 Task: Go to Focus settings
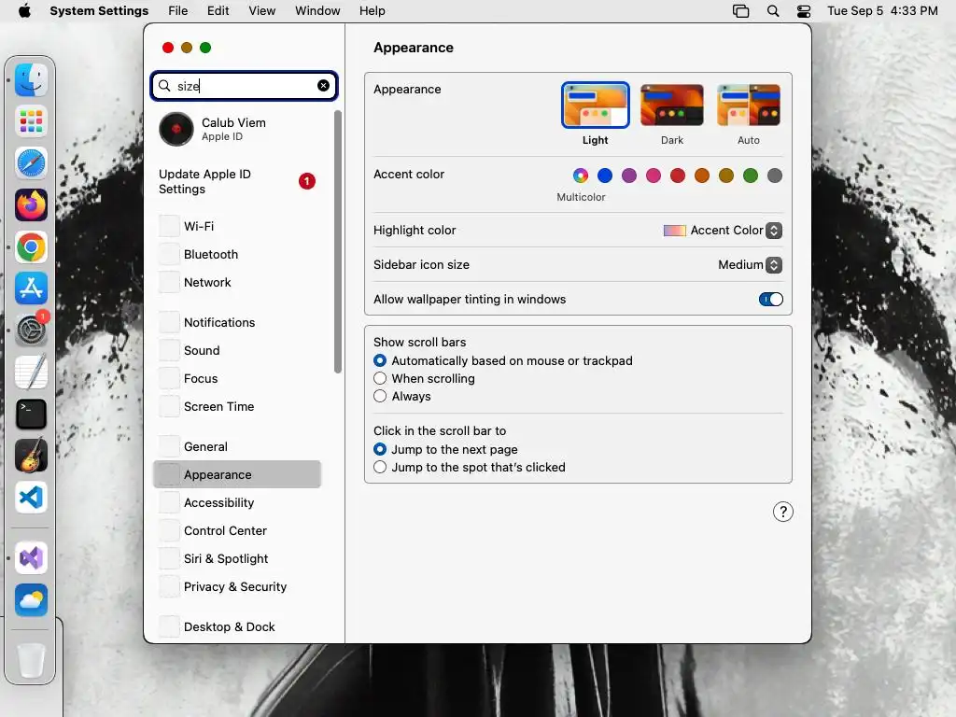[237, 378]
